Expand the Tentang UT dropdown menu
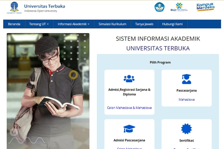The height and width of the screenshot is (149, 224). (39, 24)
